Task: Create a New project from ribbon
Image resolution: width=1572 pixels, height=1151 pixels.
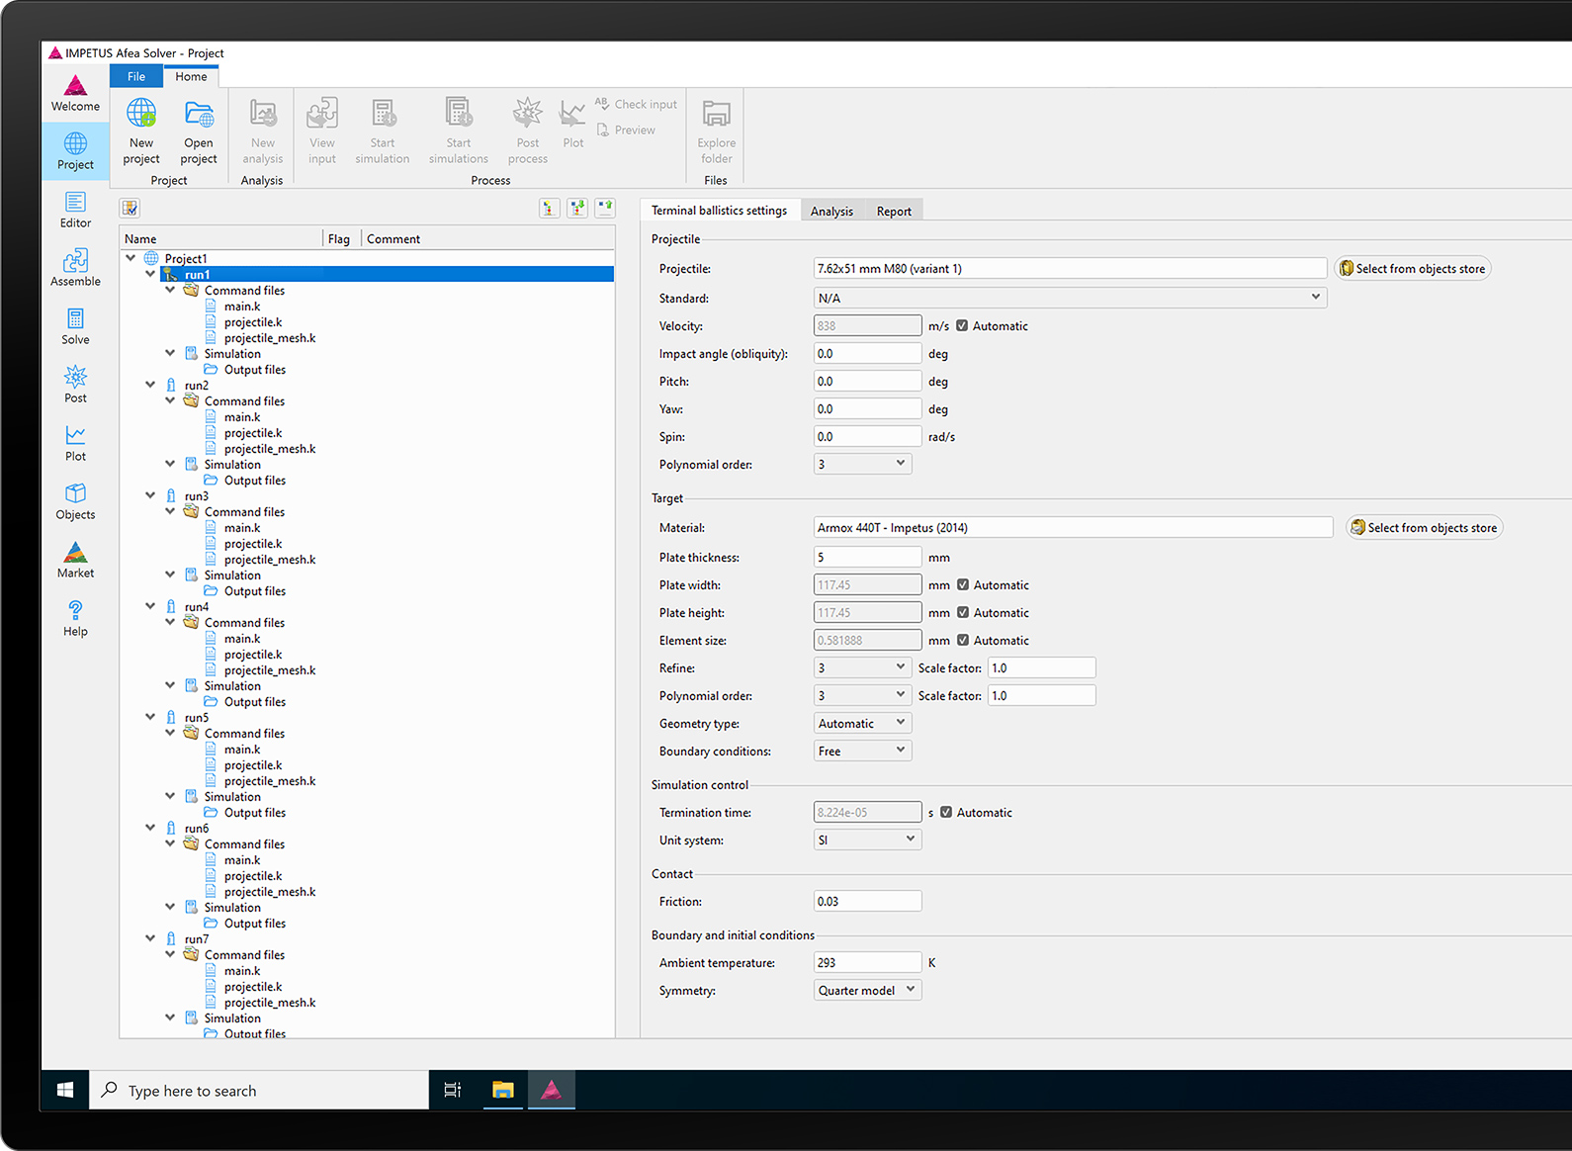Action: pyautogui.click(x=141, y=132)
